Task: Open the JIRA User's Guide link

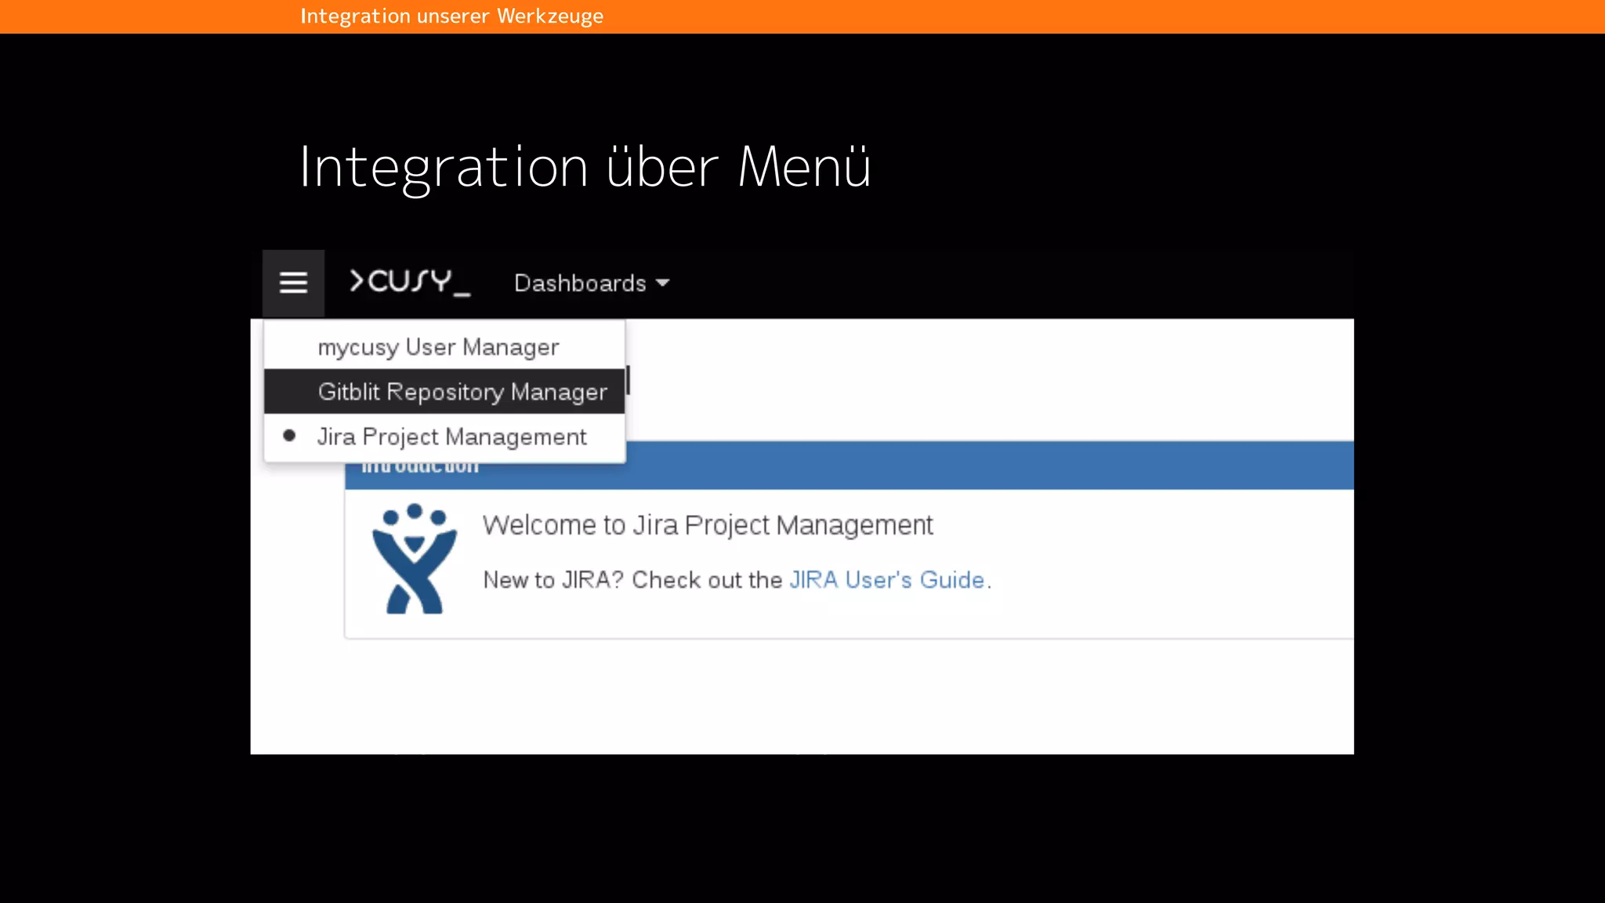Action: point(886,580)
